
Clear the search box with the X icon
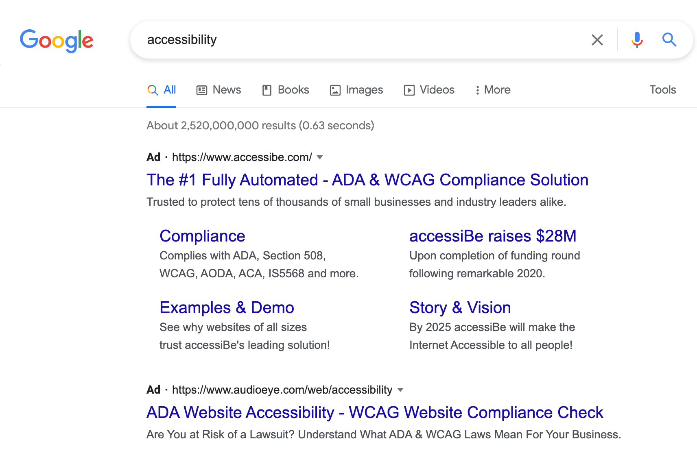pyautogui.click(x=597, y=40)
